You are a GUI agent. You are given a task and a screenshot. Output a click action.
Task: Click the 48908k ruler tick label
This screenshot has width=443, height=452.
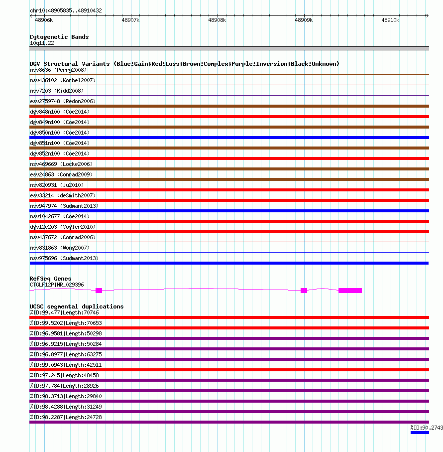coord(218,20)
